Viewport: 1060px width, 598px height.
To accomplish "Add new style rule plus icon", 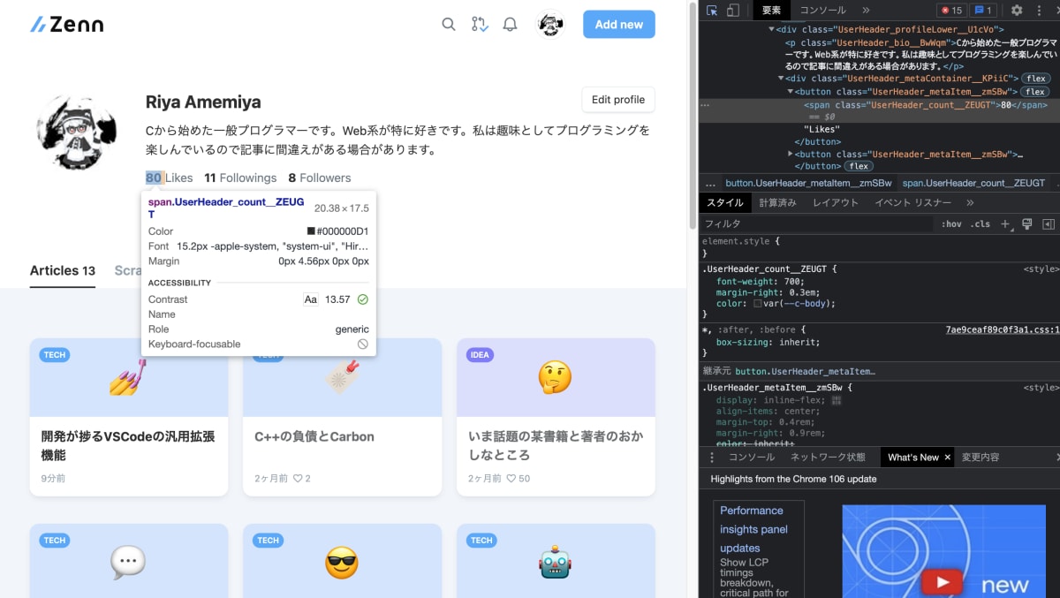I will click(1005, 224).
